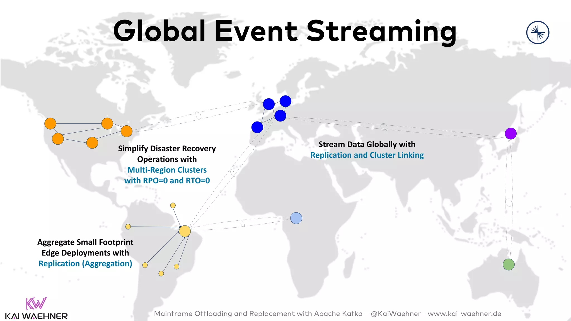Click the purple cluster node over Japan
This screenshot has height=321, width=571.
(510, 134)
